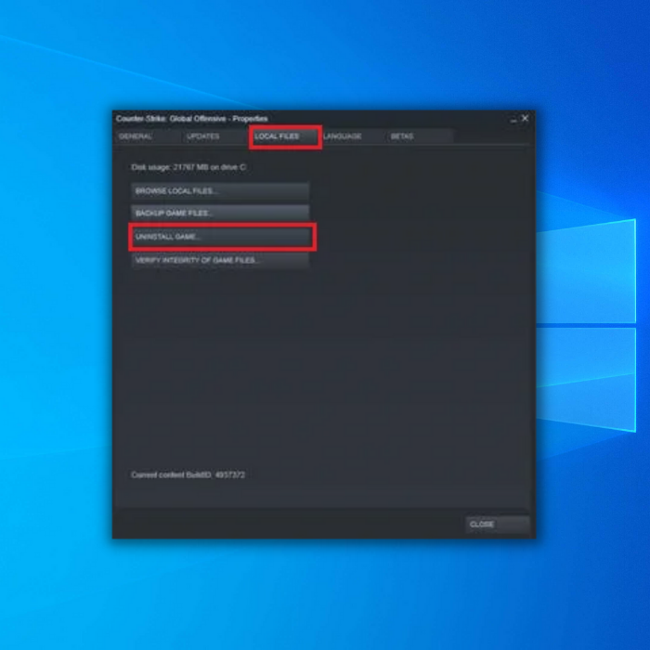Minimize the Properties window
The height and width of the screenshot is (650, 650).
coord(513,120)
